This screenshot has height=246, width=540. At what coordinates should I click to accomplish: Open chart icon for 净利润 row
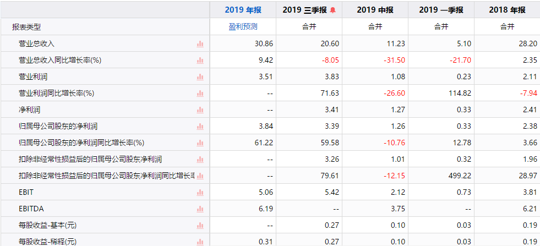200,110
